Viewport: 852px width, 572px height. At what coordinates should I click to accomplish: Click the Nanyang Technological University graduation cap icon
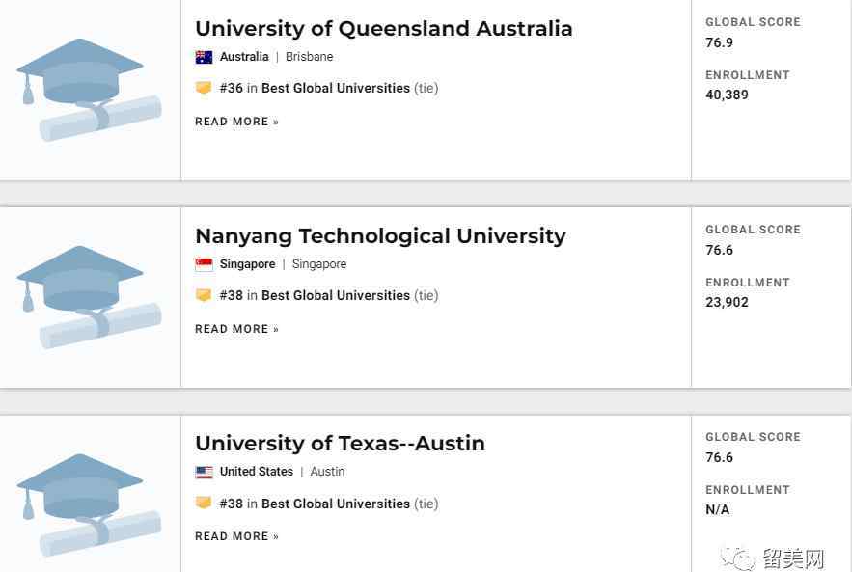coord(89,298)
